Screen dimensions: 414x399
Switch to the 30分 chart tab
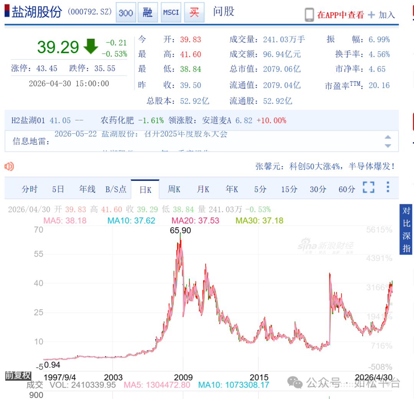(318, 189)
